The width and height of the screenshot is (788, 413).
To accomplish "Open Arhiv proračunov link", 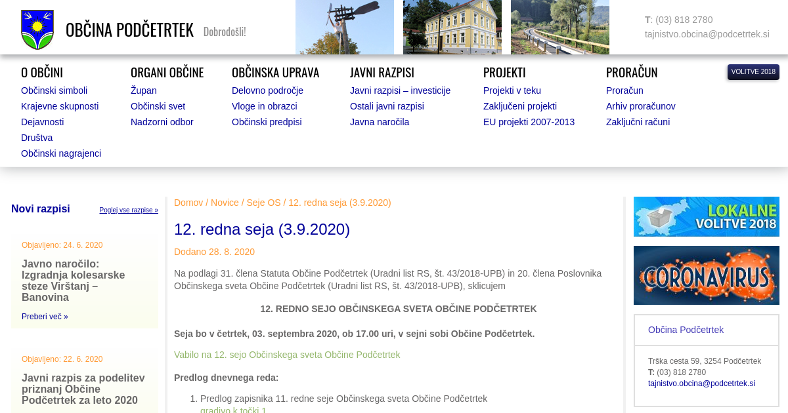I will 640,106.
